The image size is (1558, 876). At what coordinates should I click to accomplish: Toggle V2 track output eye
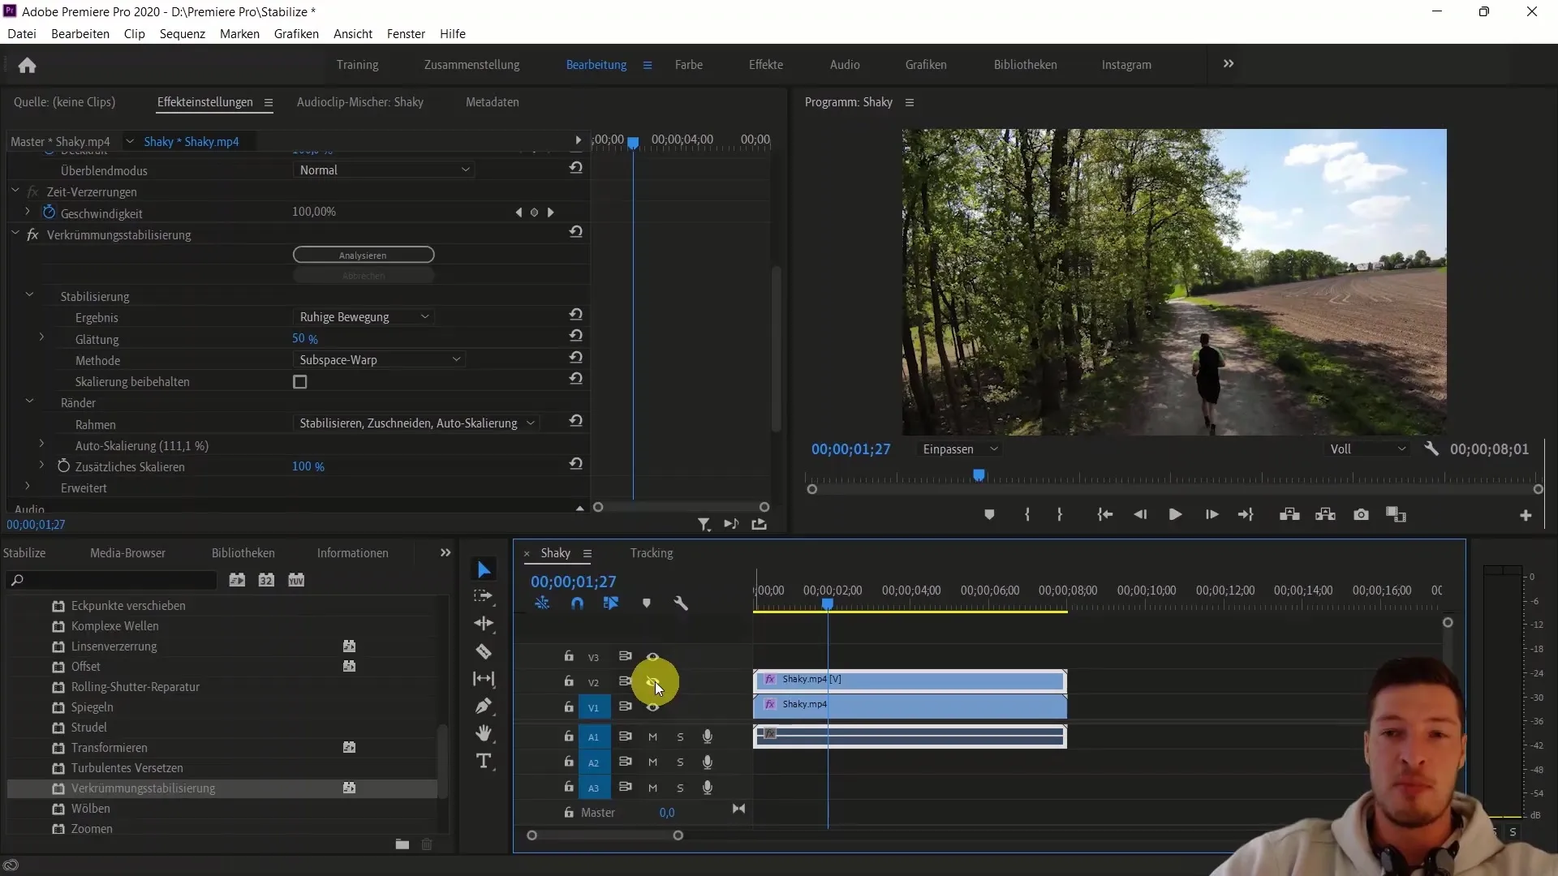pos(652,682)
